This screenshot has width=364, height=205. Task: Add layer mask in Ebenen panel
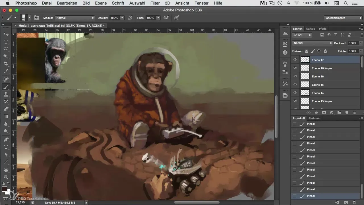pyautogui.click(x=324, y=113)
